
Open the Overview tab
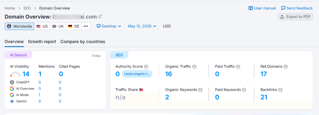[14, 42]
